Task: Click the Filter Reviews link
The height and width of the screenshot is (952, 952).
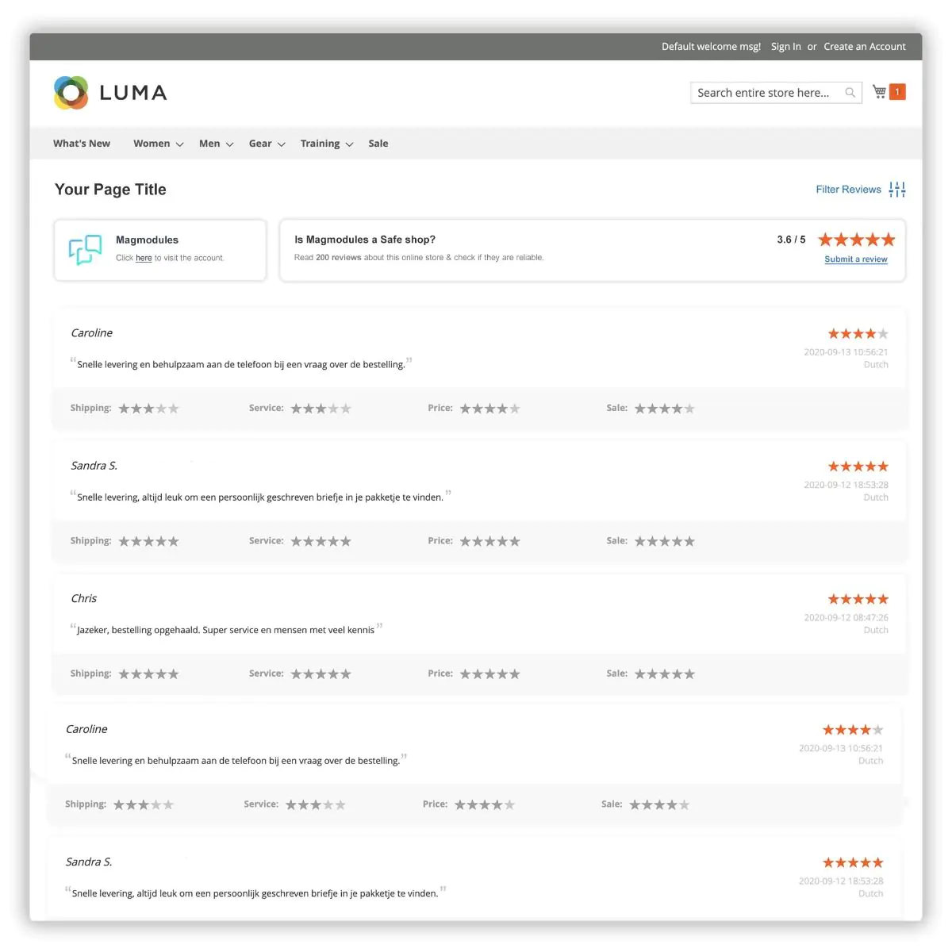Action: pyautogui.click(x=848, y=190)
